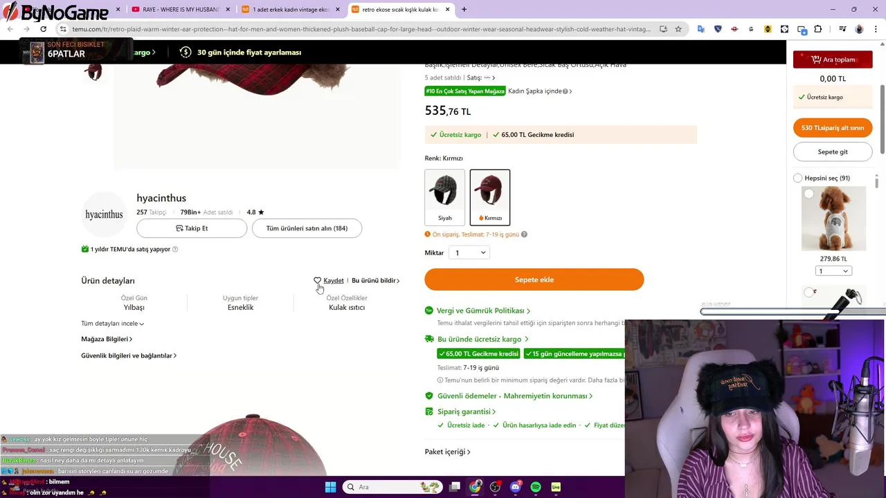
Task: Open Discord from taskbar
Action: [515, 487]
